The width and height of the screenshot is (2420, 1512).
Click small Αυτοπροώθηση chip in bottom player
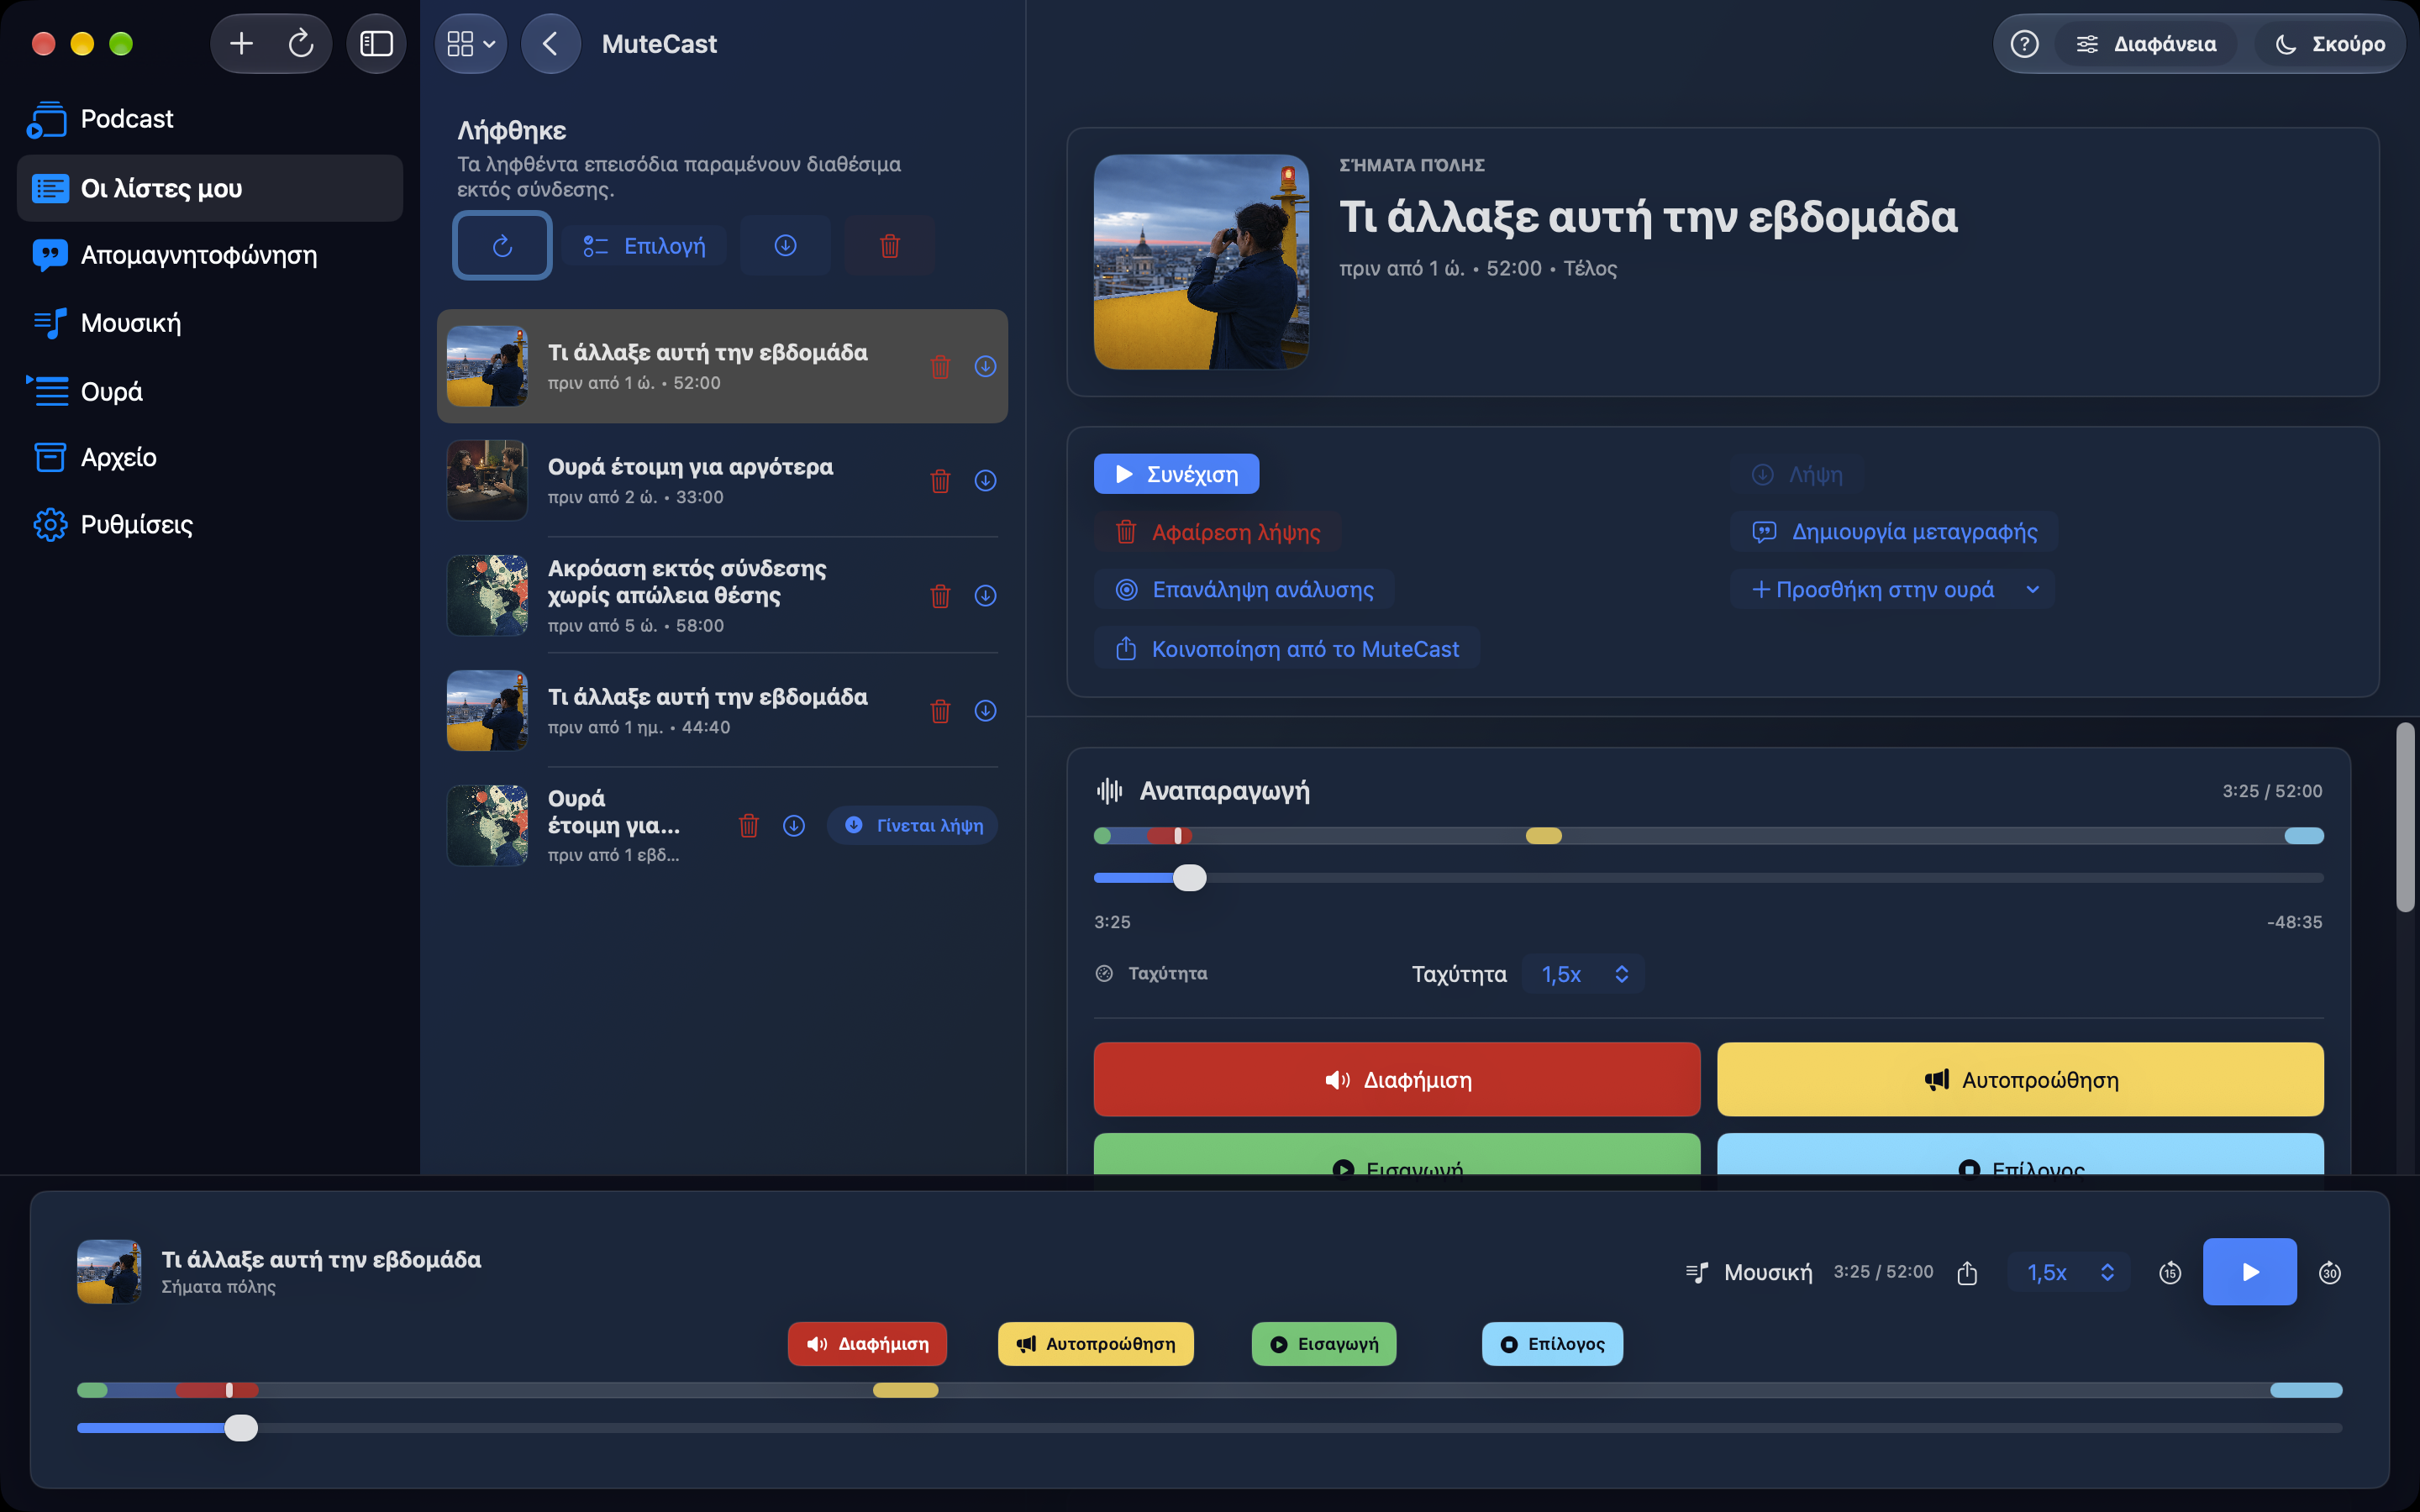point(1095,1344)
